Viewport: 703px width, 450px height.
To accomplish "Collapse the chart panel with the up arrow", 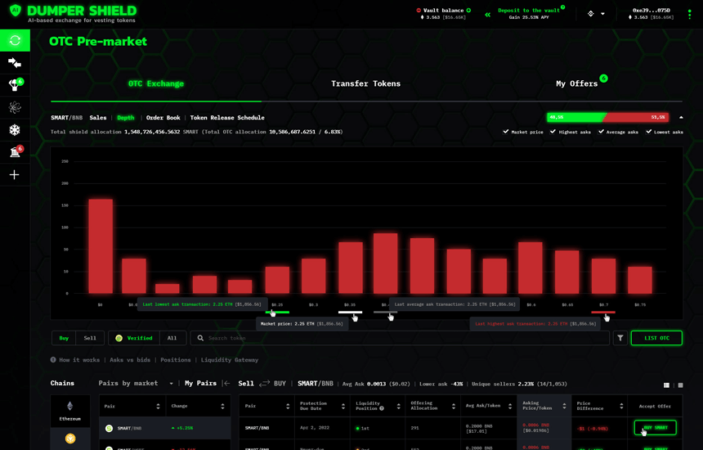I will (x=681, y=117).
